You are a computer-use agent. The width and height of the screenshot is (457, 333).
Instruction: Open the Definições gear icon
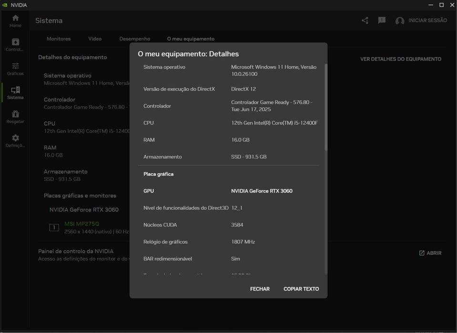coord(15,138)
